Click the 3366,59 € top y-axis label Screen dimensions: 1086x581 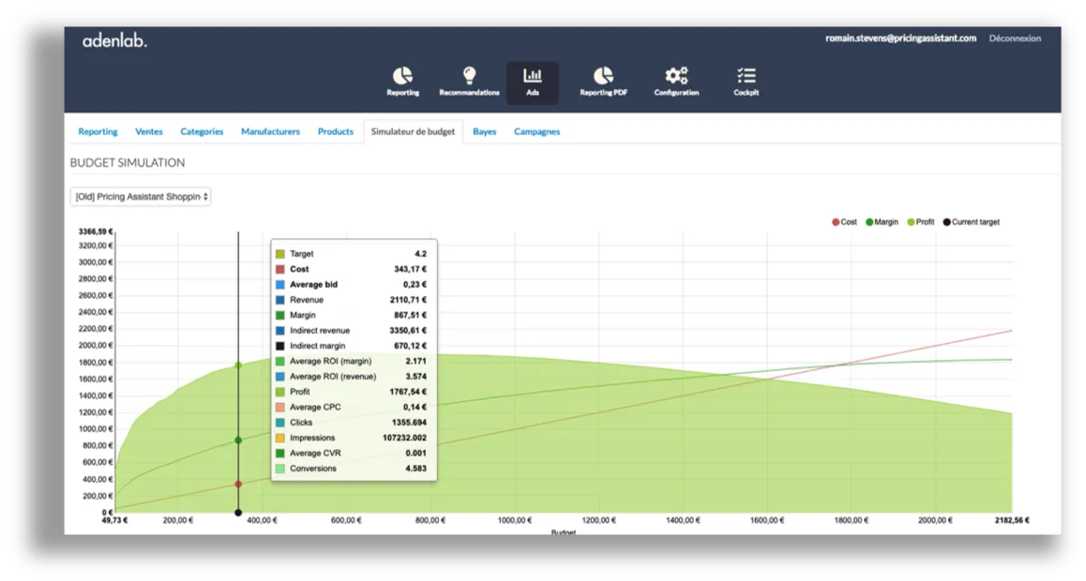(95, 231)
